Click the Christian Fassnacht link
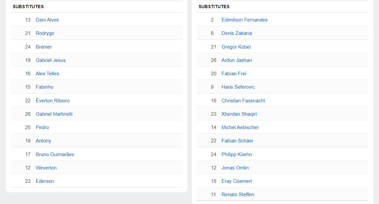 [243, 101]
